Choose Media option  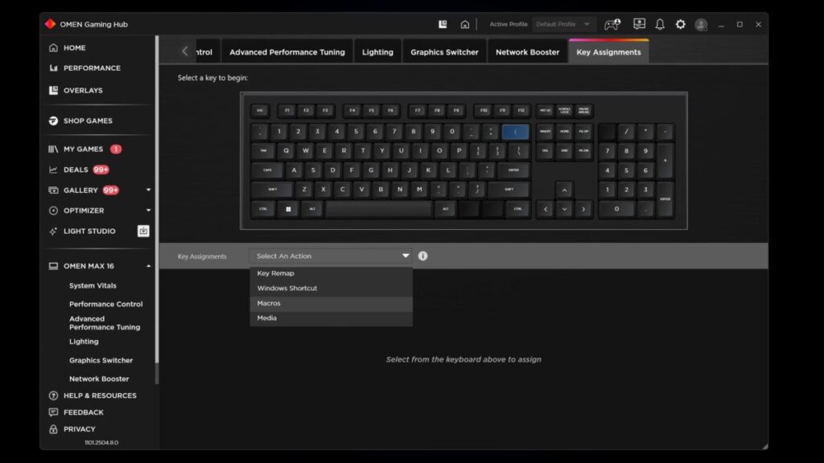(331, 318)
